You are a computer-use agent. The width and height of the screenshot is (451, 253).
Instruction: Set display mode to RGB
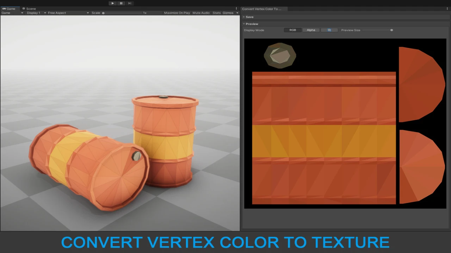point(293,30)
